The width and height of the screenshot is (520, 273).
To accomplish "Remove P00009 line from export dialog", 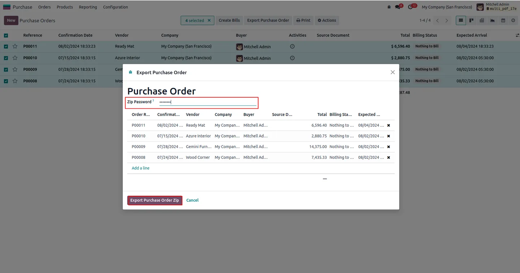I will click(x=389, y=147).
